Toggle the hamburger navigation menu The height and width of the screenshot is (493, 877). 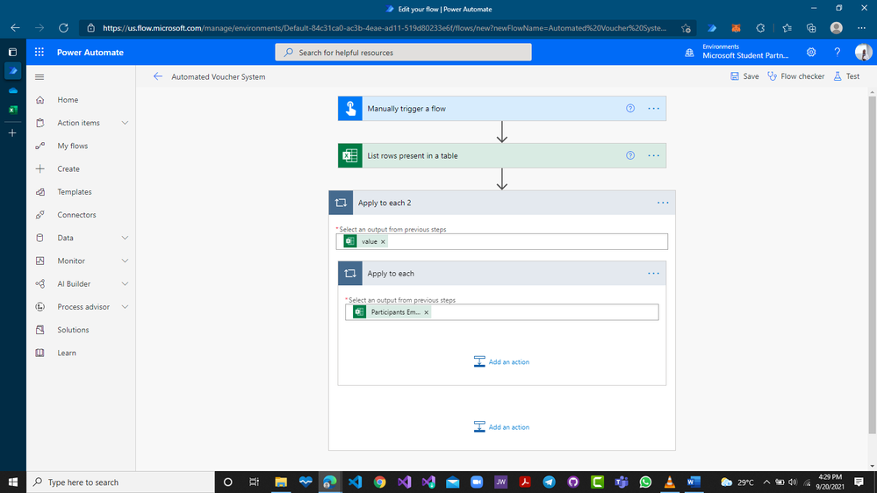[x=40, y=77]
